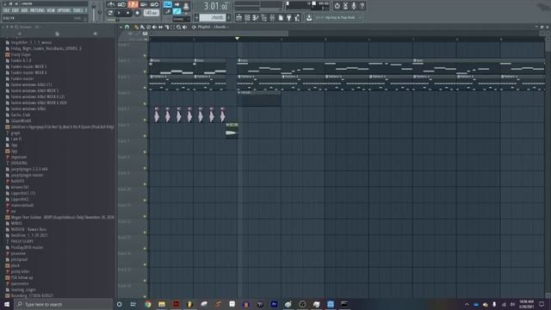Open the ADD menu
551x310 pixels.
(24, 10)
